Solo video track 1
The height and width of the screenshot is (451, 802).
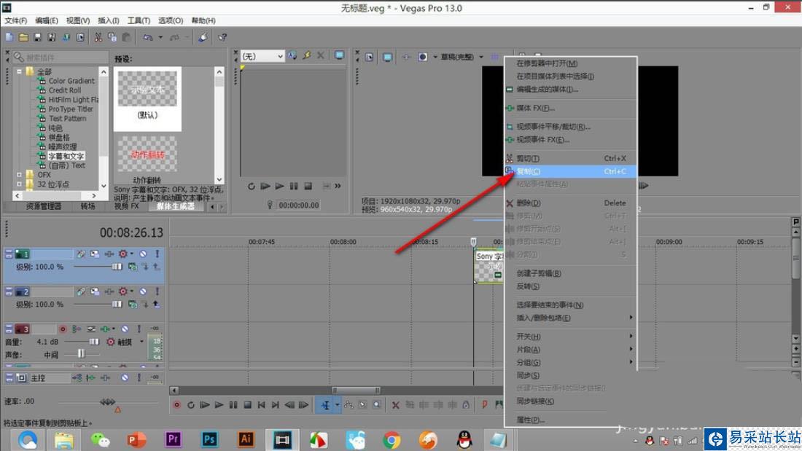tap(157, 254)
